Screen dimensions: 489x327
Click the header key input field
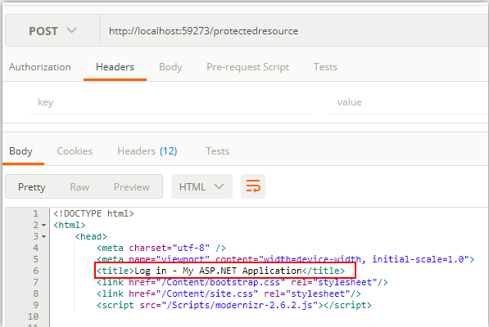pos(171,102)
